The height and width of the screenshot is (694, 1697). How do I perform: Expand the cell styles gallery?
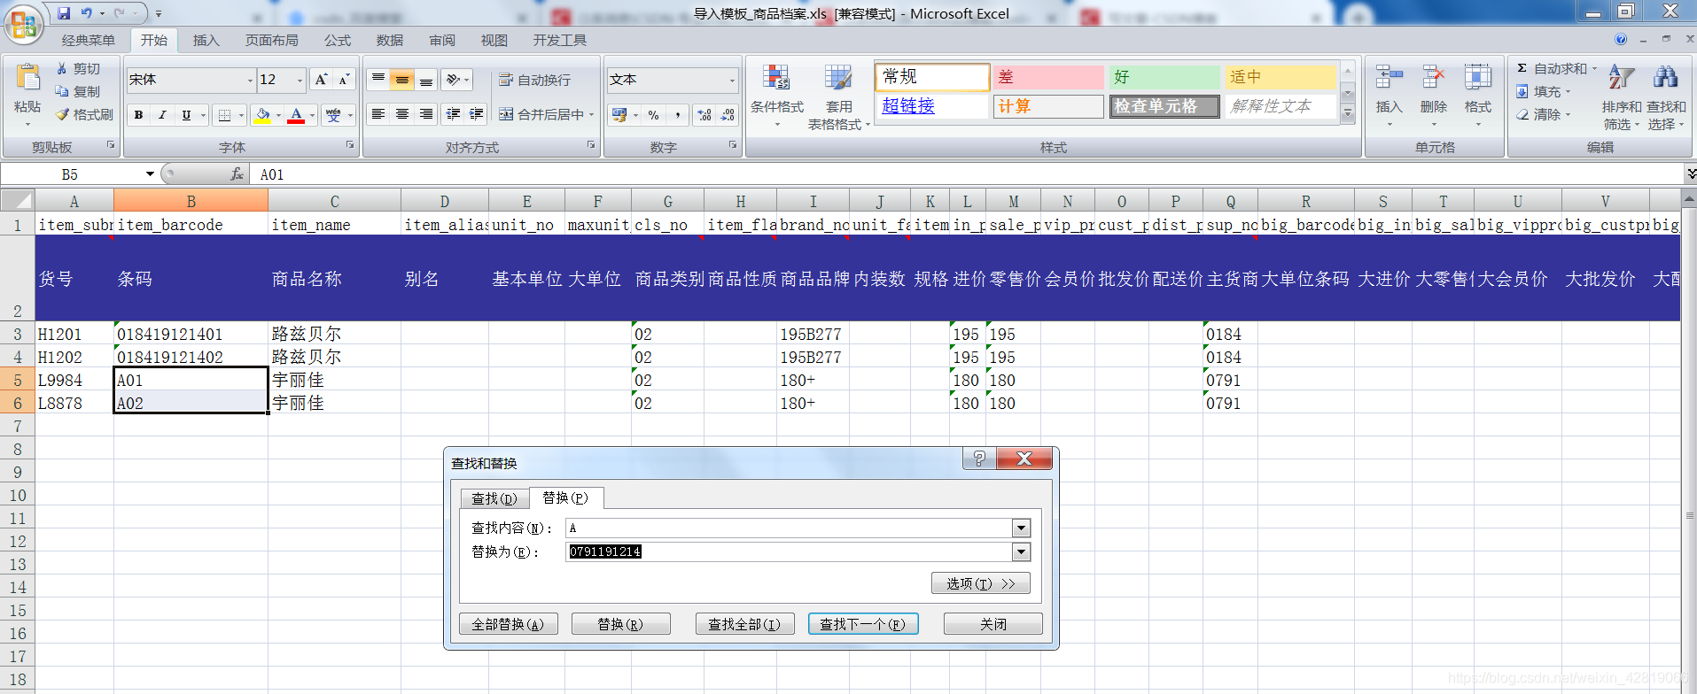(x=1348, y=114)
